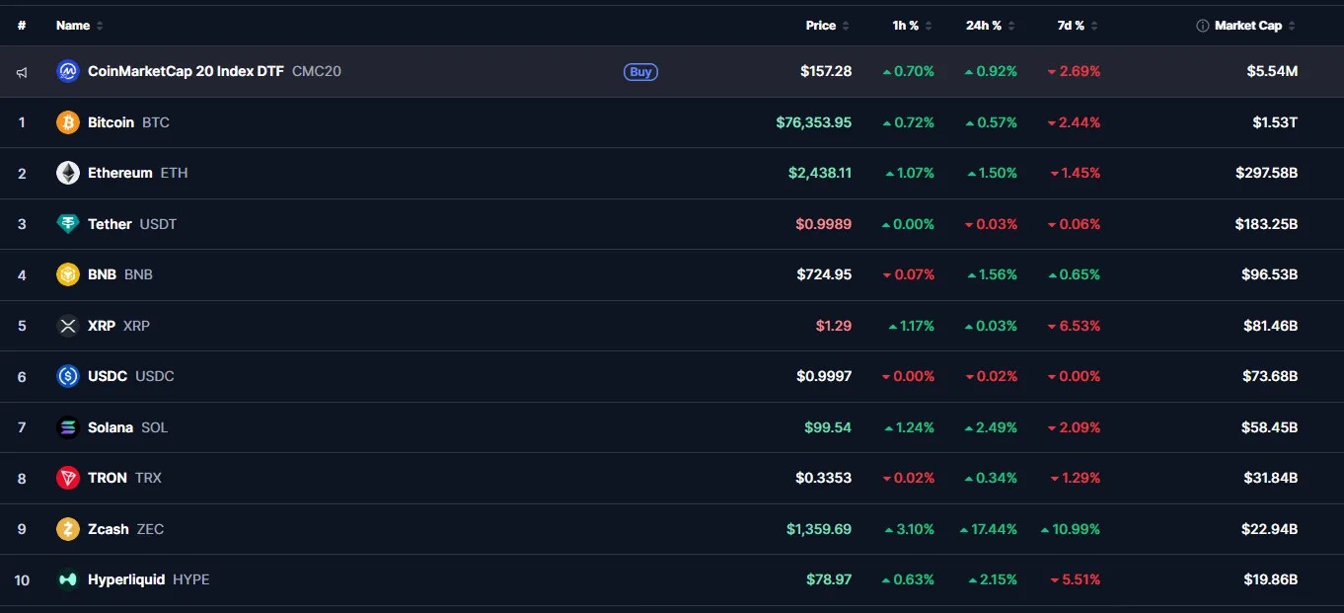Click the BNB logo icon
Viewport: 1344px width, 613px height.
point(68,274)
